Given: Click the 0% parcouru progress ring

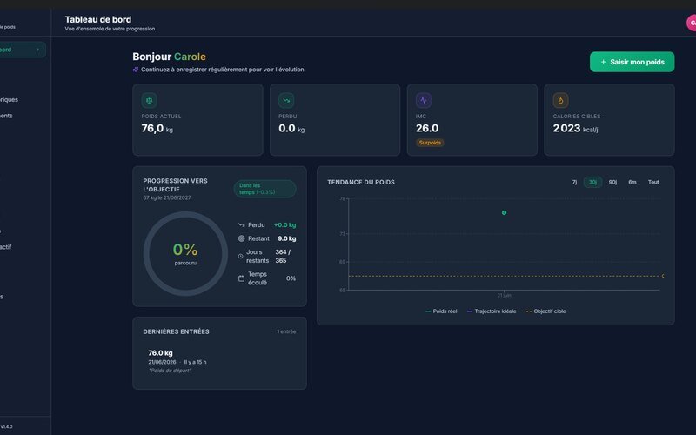Looking at the screenshot, I should tap(185, 254).
